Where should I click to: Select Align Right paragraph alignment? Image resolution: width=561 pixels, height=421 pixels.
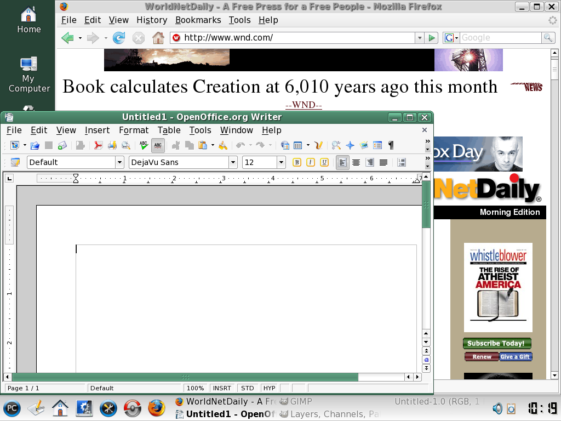point(370,162)
